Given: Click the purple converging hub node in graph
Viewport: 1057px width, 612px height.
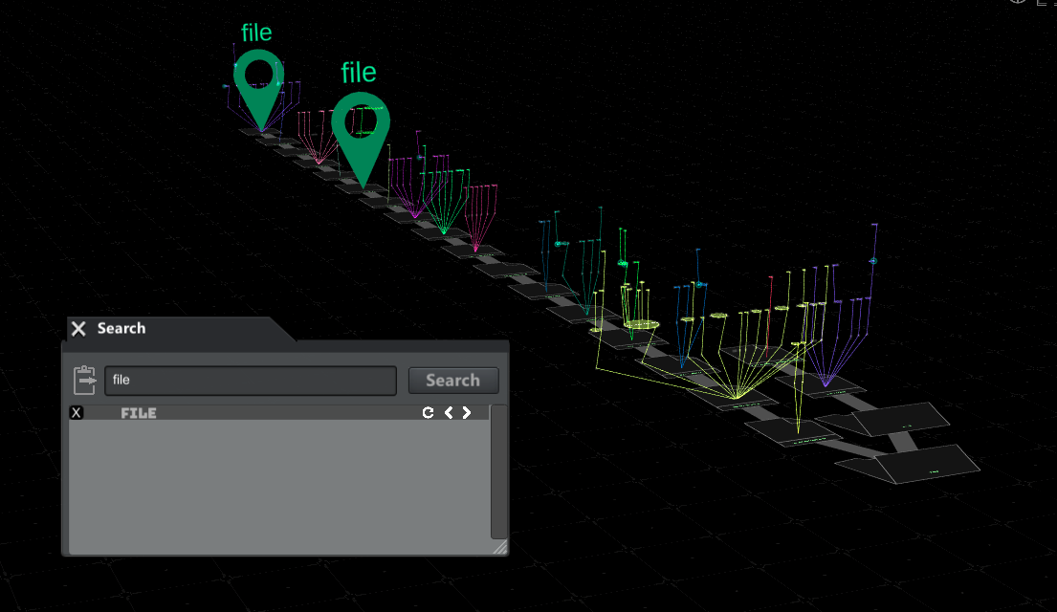Looking at the screenshot, I should (x=825, y=382).
